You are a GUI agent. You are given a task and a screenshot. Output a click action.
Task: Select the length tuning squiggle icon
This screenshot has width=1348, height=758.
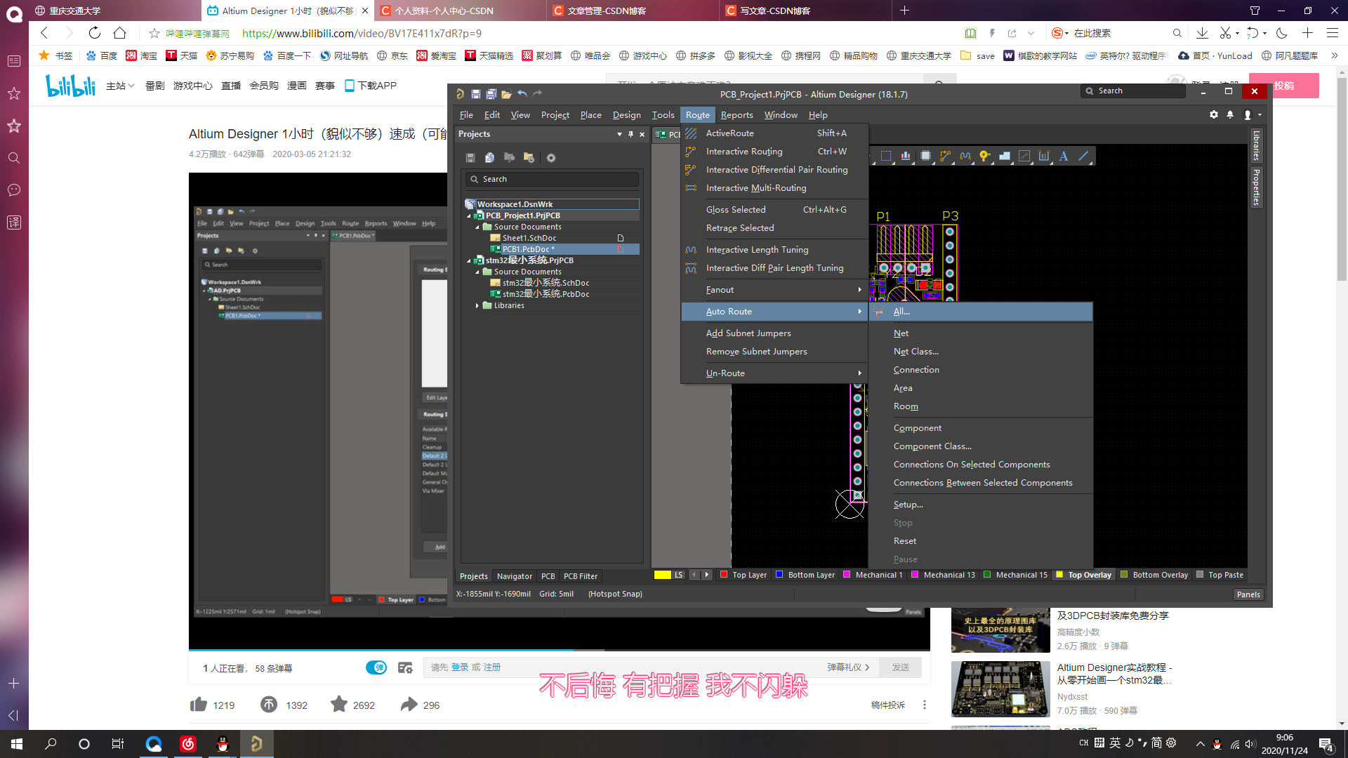point(965,157)
